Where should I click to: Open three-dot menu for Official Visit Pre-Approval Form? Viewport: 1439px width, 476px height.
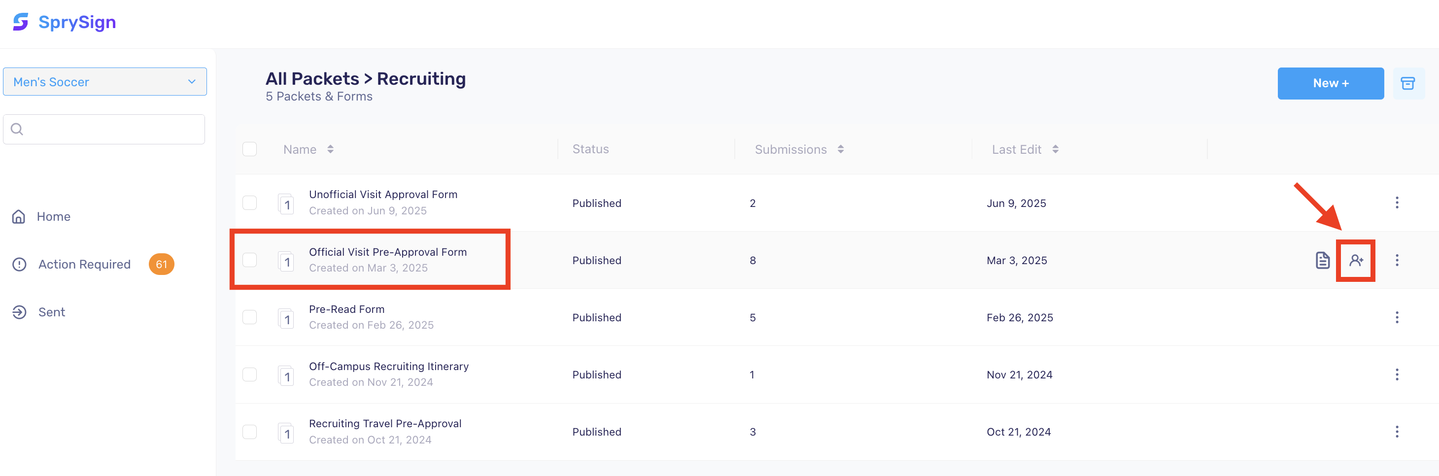coord(1397,260)
